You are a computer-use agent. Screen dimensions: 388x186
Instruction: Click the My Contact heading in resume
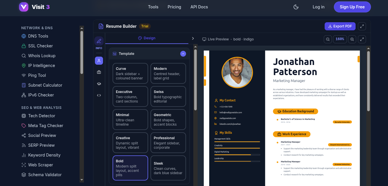pyautogui.click(x=227, y=101)
